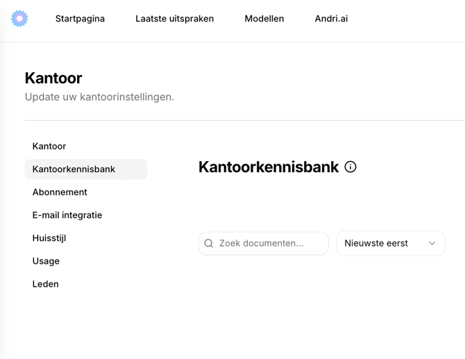Click the search magnifier icon
This screenshot has height=359, width=465.
(x=209, y=244)
